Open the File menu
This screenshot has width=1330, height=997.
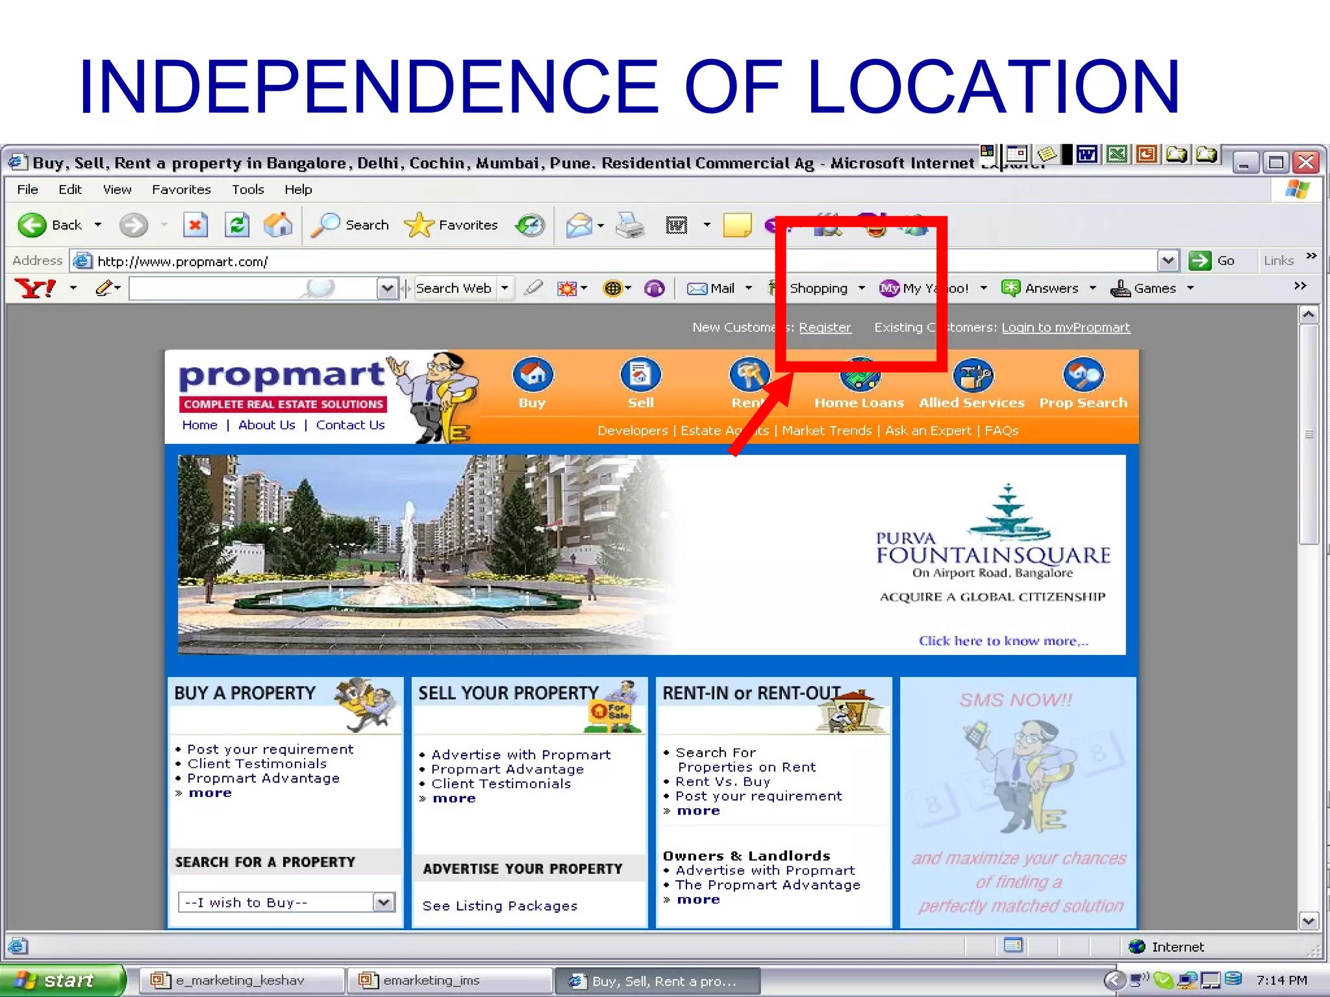27,190
